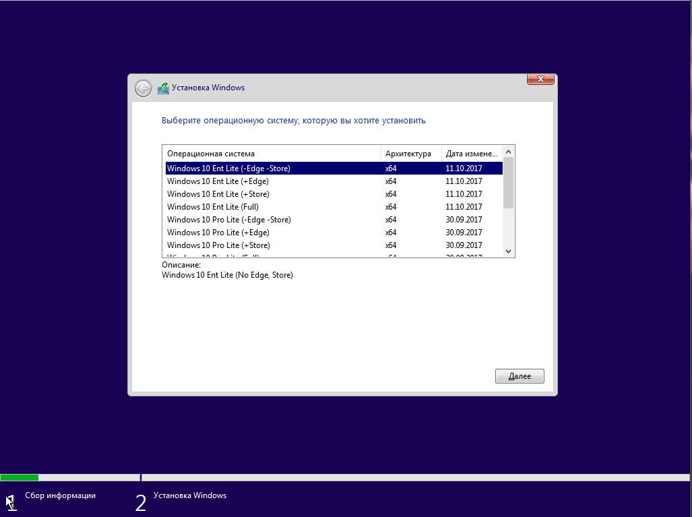Click the description text Windows 10 Ent Lite (No Edge, Store)

(x=227, y=275)
